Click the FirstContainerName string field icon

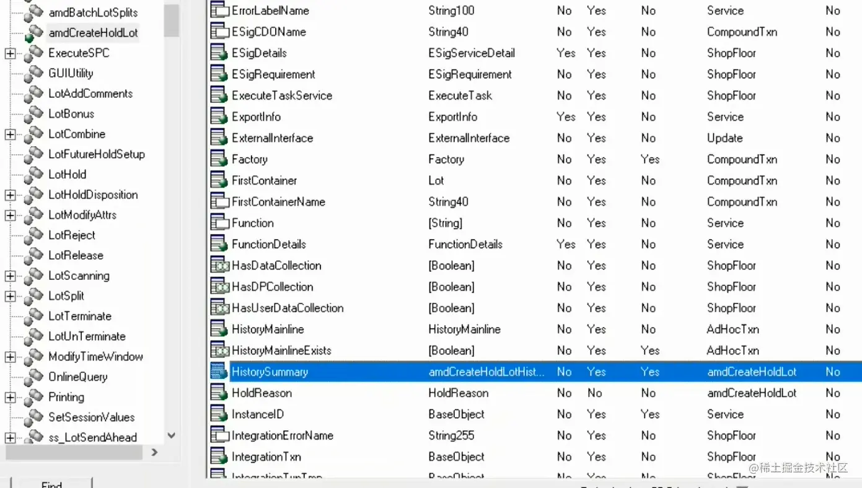[x=219, y=202]
